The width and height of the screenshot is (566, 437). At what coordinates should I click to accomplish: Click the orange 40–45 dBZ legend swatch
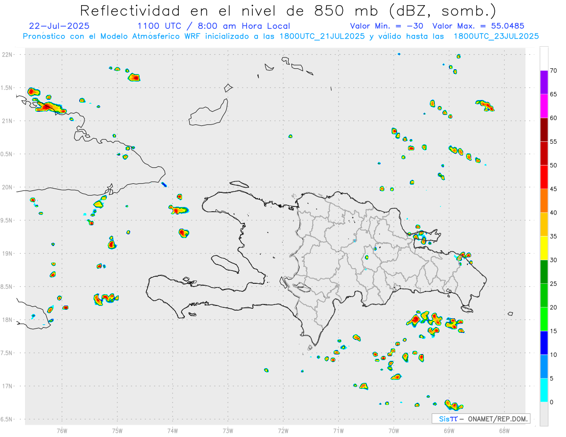click(x=544, y=201)
